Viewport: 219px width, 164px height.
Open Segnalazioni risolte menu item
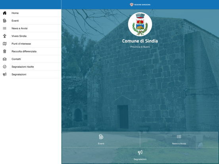click(x=31, y=67)
